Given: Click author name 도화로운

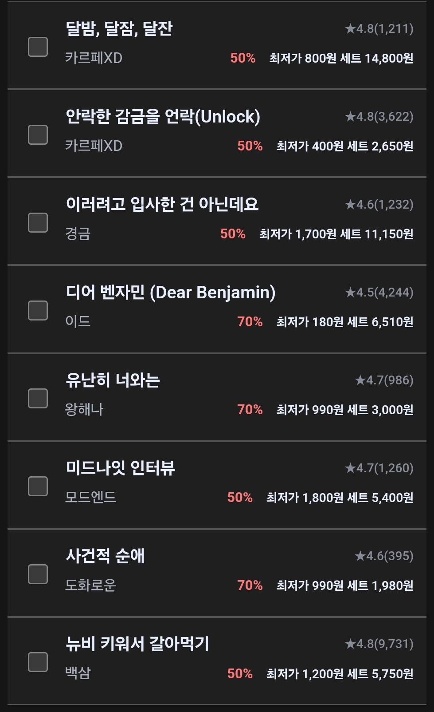Looking at the screenshot, I should click(x=90, y=585).
